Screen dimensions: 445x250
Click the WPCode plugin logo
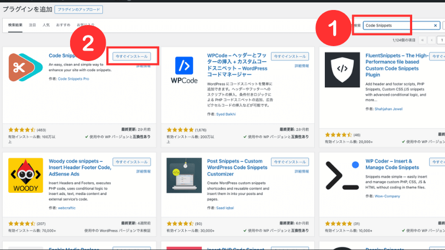pos(184,70)
